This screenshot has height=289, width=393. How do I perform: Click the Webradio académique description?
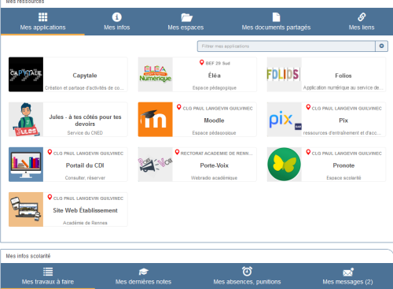click(x=214, y=178)
